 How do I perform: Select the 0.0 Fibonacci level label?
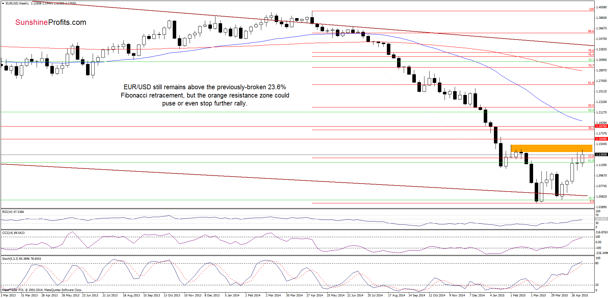592,201
